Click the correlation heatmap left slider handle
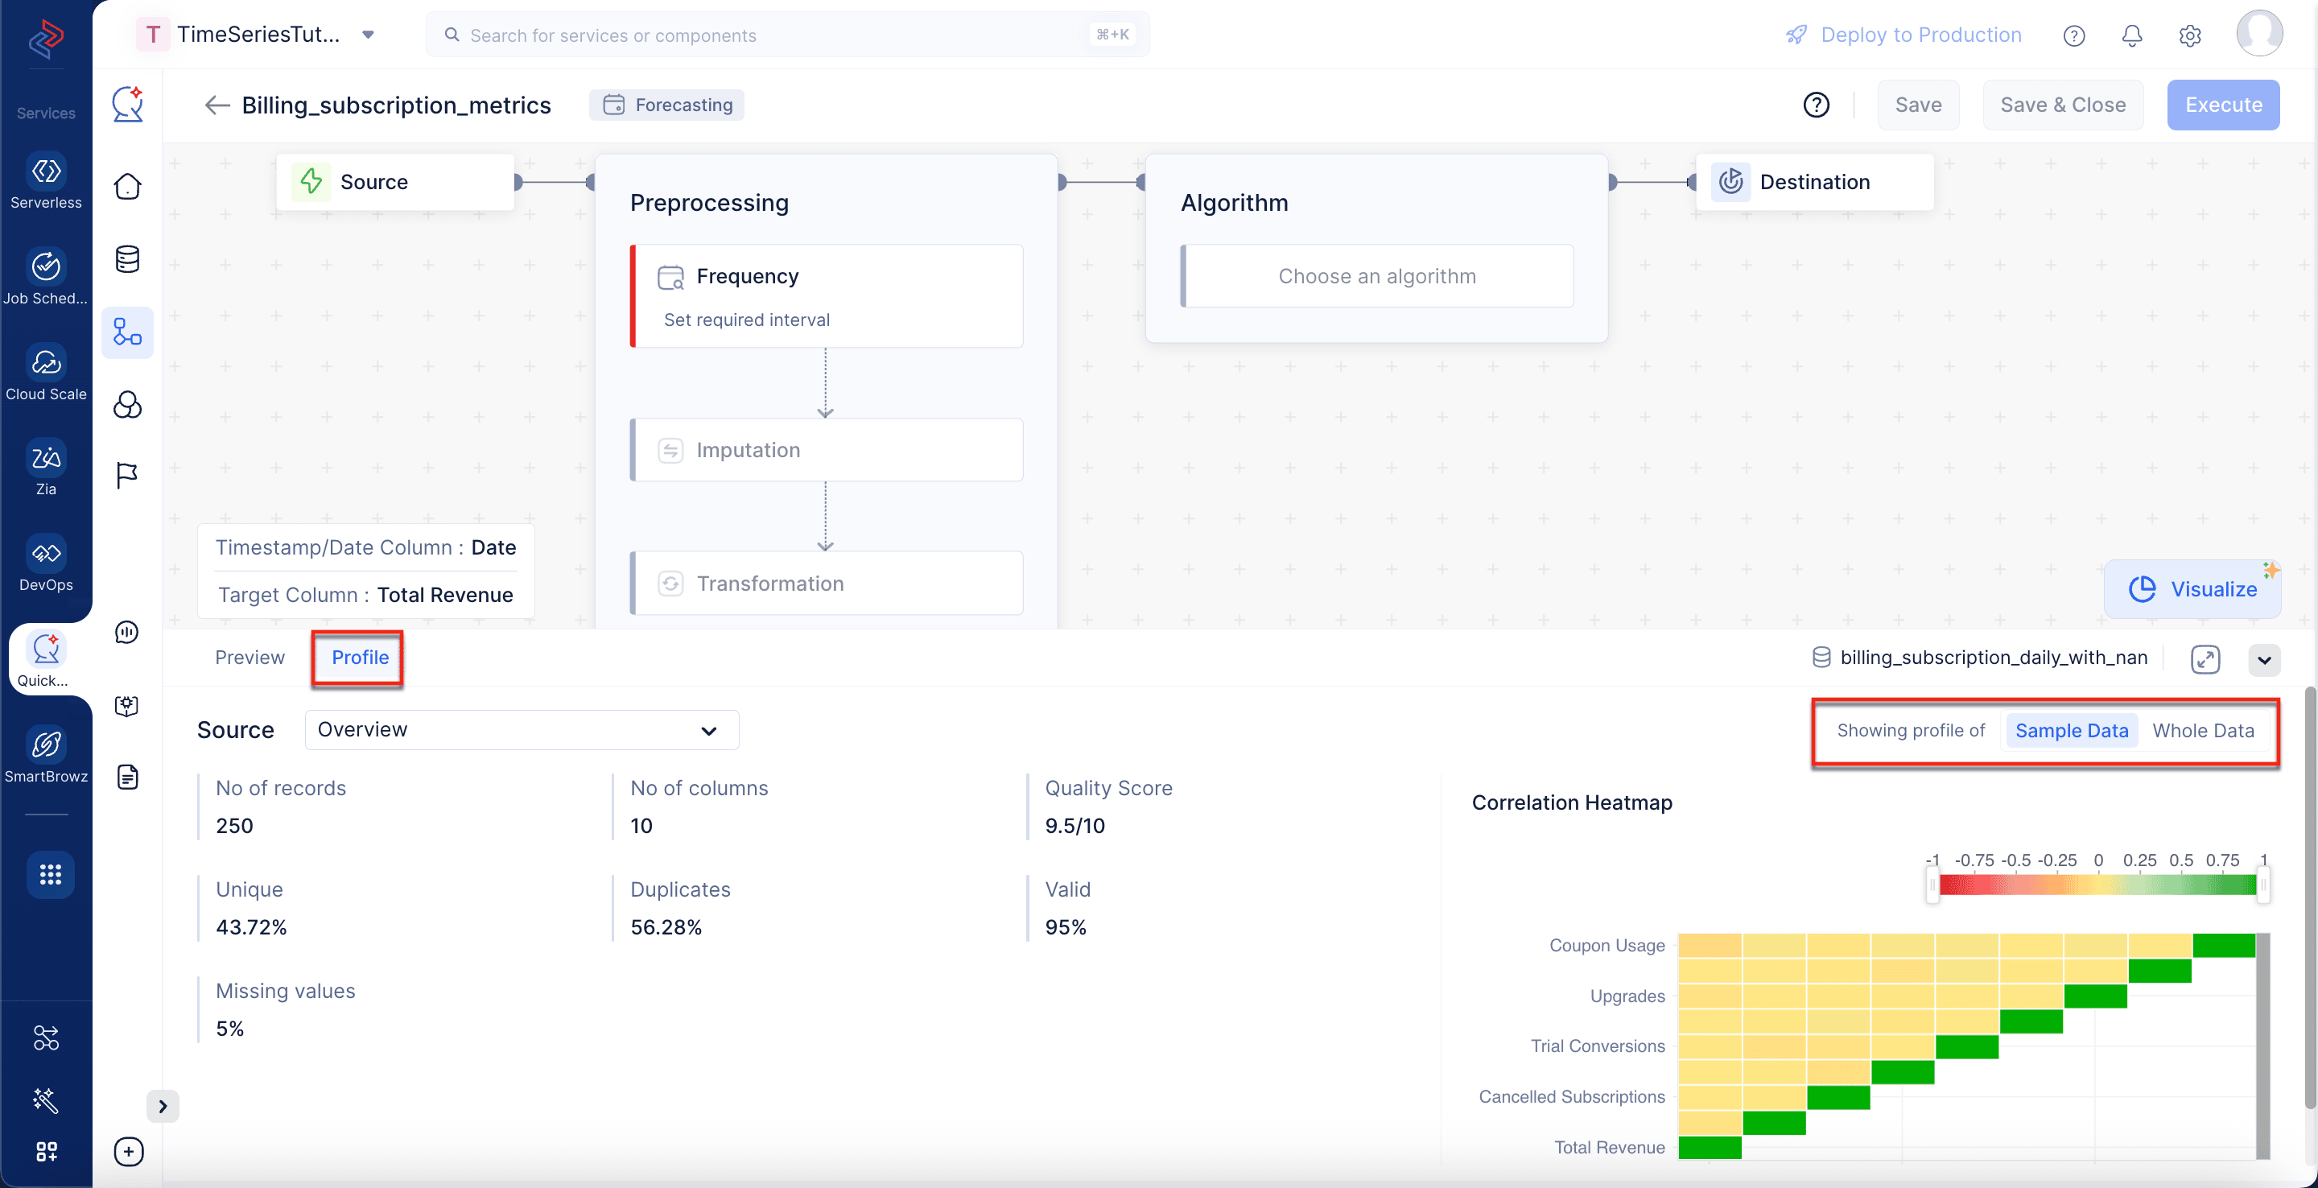The height and width of the screenshot is (1188, 2318). [x=1931, y=884]
